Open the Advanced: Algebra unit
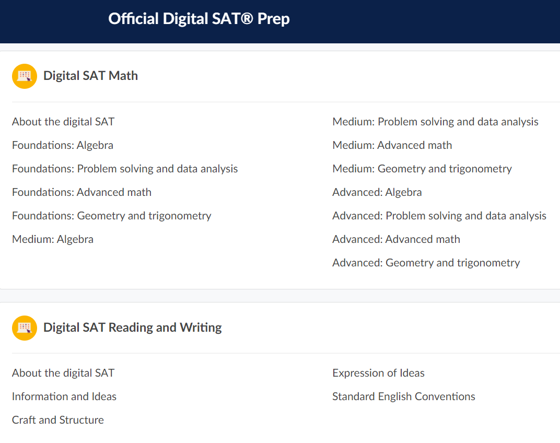 click(x=377, y=192)
